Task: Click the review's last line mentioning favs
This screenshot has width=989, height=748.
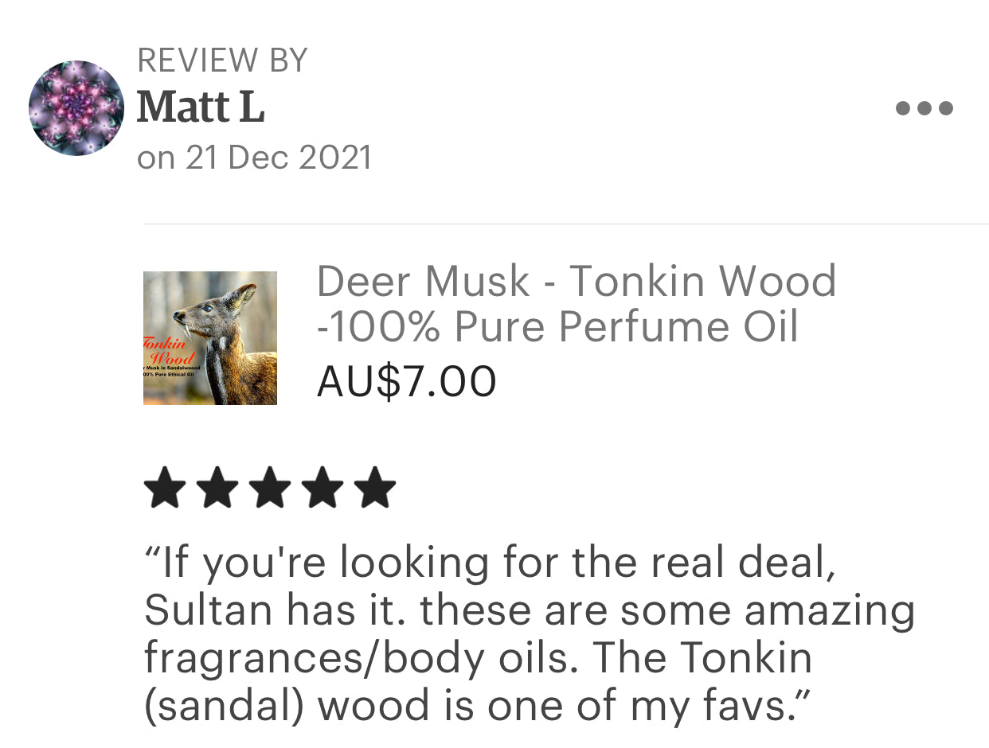Action: pos(477,706)
